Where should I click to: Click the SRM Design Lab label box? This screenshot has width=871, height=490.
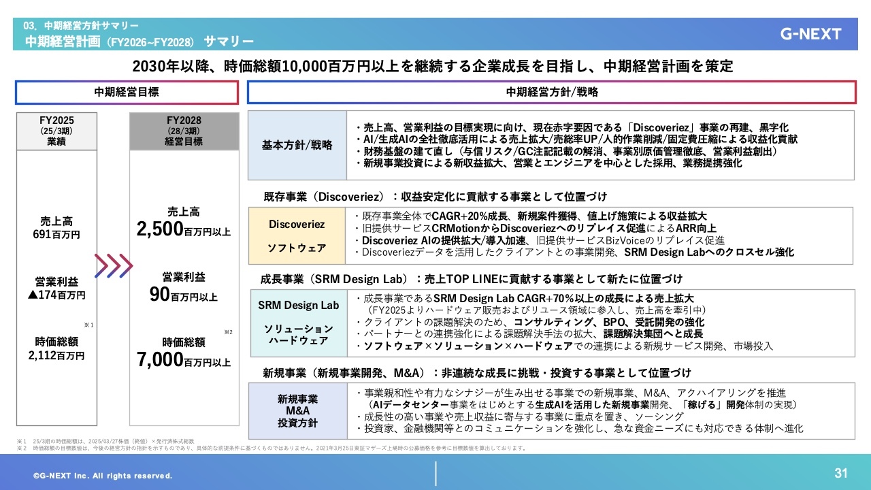(x=297, y=323)
